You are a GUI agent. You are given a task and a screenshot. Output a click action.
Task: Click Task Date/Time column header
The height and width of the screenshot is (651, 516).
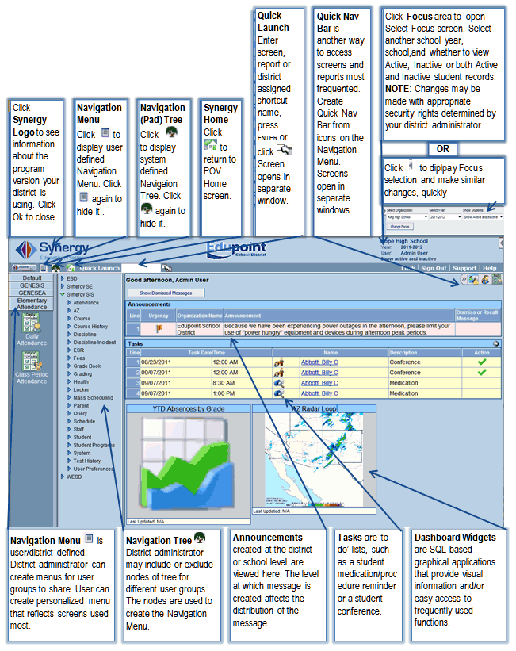(206, 353)
